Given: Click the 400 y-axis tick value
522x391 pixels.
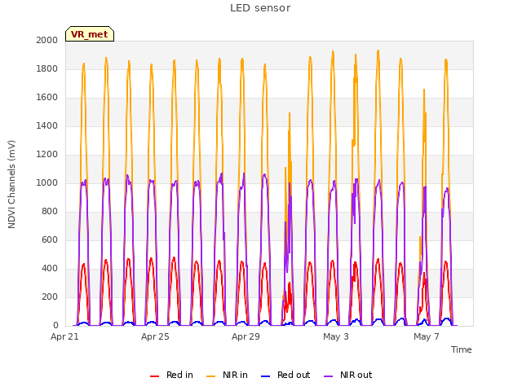Looking at the screenshot, I should (50, 268).
